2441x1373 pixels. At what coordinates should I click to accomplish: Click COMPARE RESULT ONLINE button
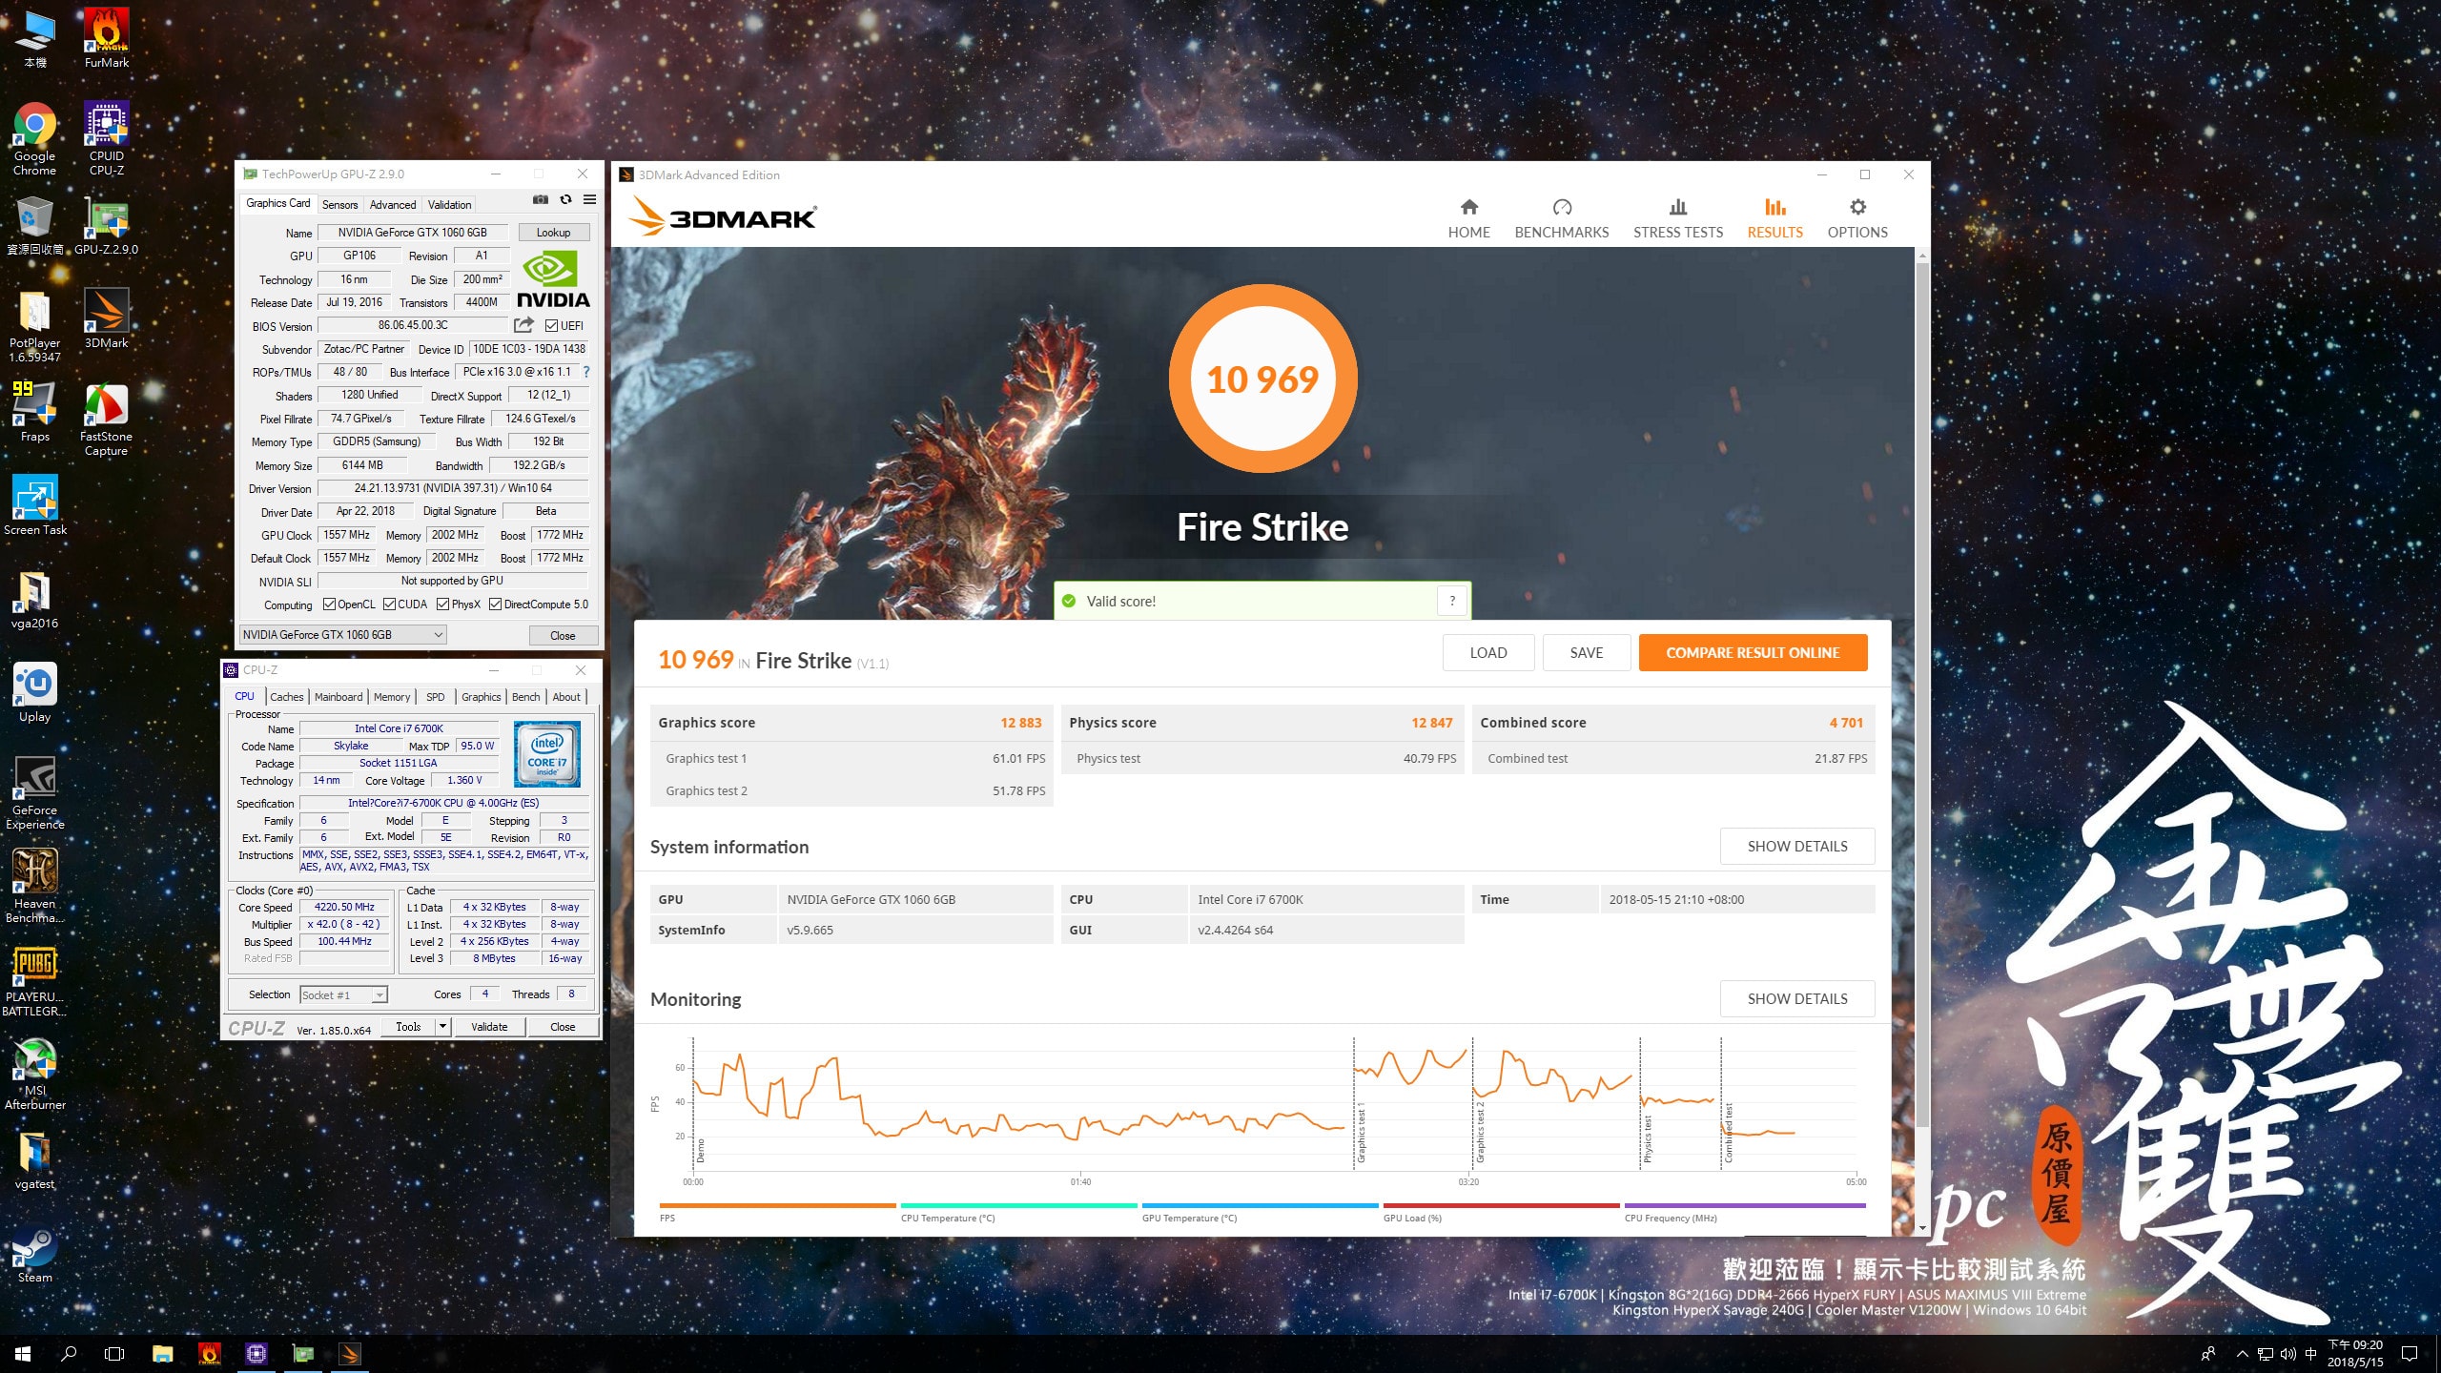1753,653
